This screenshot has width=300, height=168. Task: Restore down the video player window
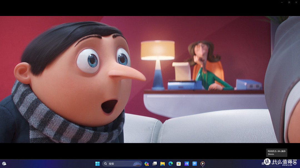[x=289, y=2]
